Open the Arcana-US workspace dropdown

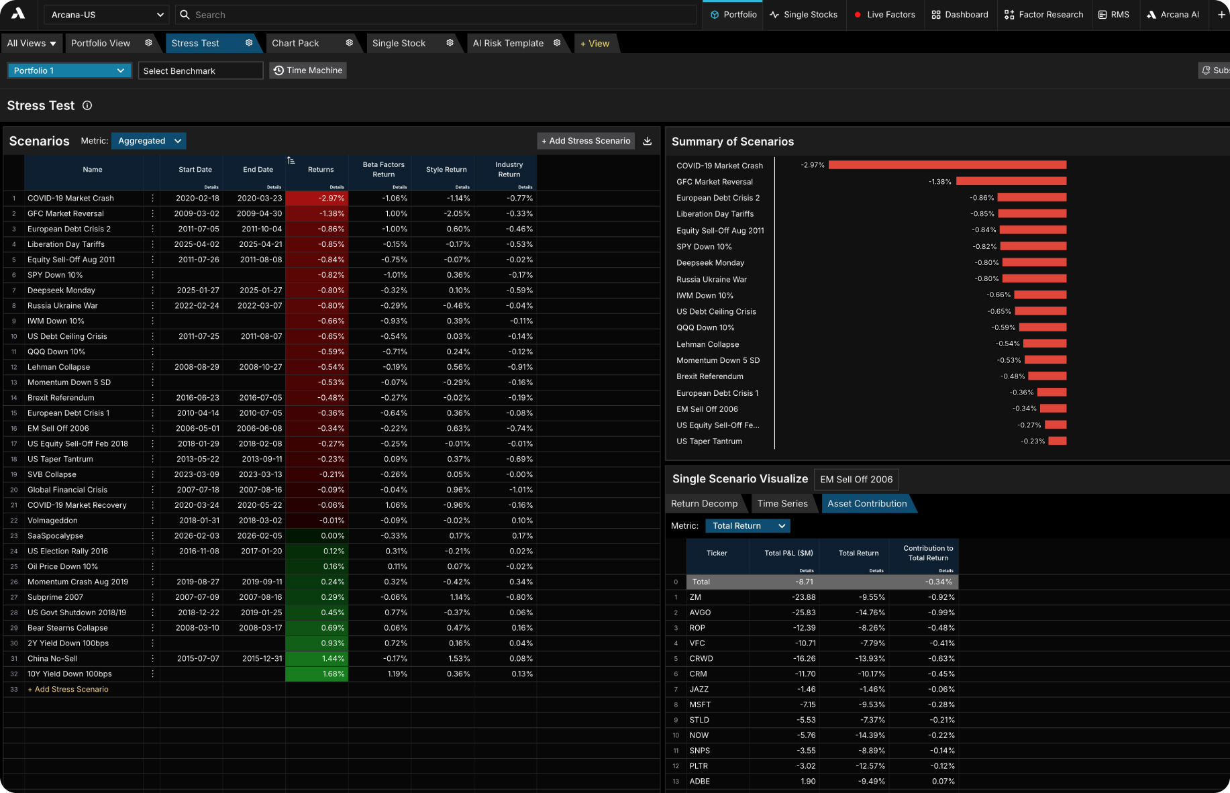coord(107,15)
